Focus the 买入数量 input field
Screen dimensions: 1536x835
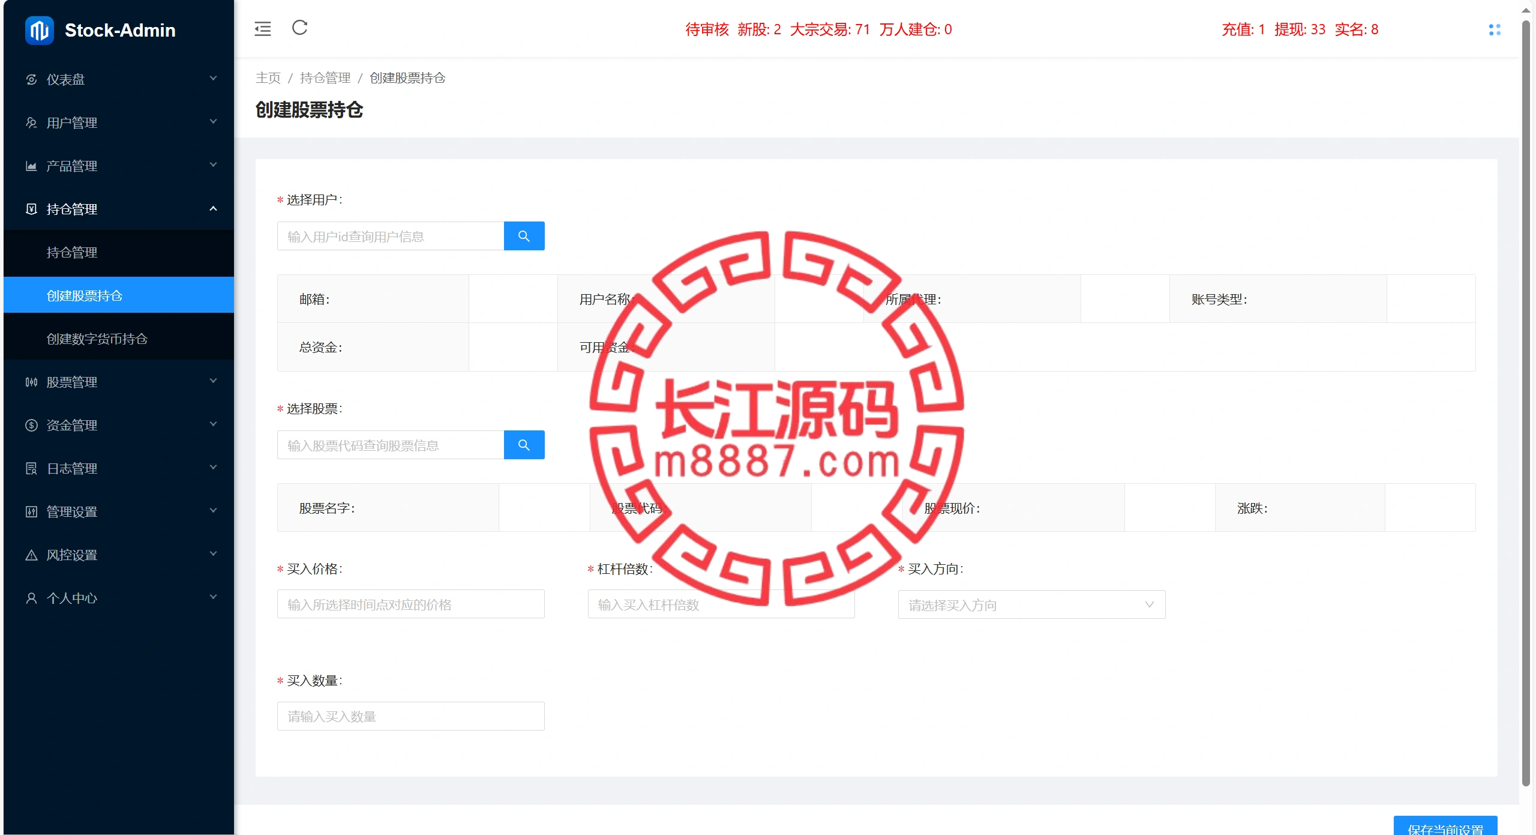click(411, 716)
